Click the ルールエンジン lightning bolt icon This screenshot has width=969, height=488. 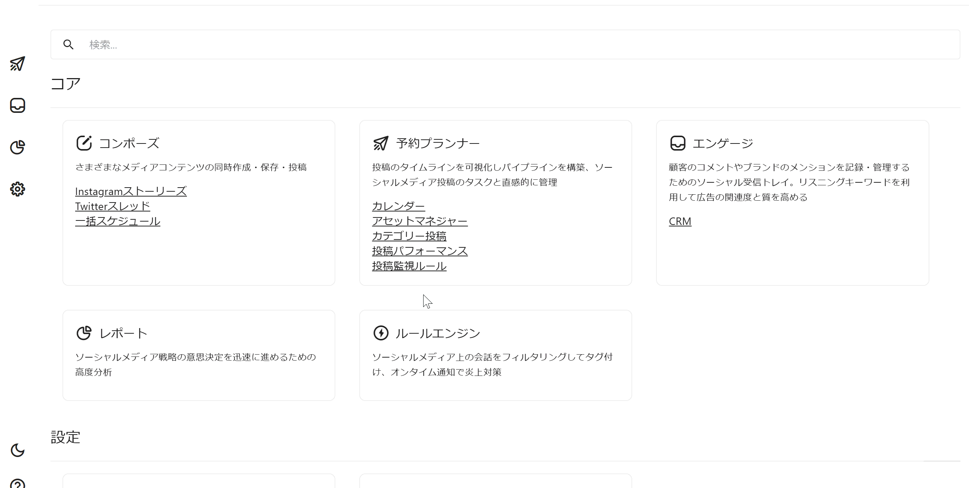pos(381,333)
